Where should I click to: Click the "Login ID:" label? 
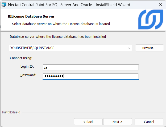27,67
